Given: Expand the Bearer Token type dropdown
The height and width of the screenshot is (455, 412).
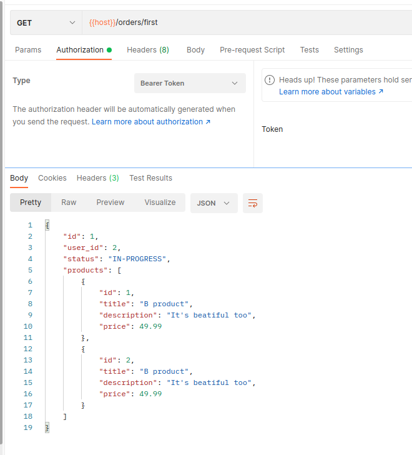Looking at the screenshot, I should click(190, 83).
